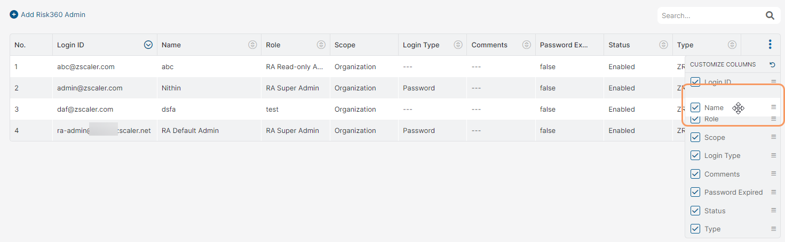Open the Login ID column sort dropdown
The height and width of the screenshot is (242, 785).
148,45
